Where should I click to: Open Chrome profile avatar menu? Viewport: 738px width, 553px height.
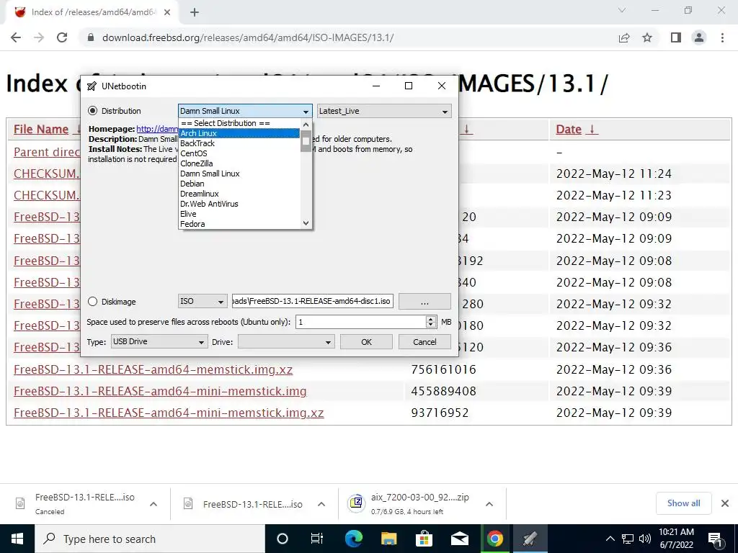pyautogui.click(x=699, y=37)
